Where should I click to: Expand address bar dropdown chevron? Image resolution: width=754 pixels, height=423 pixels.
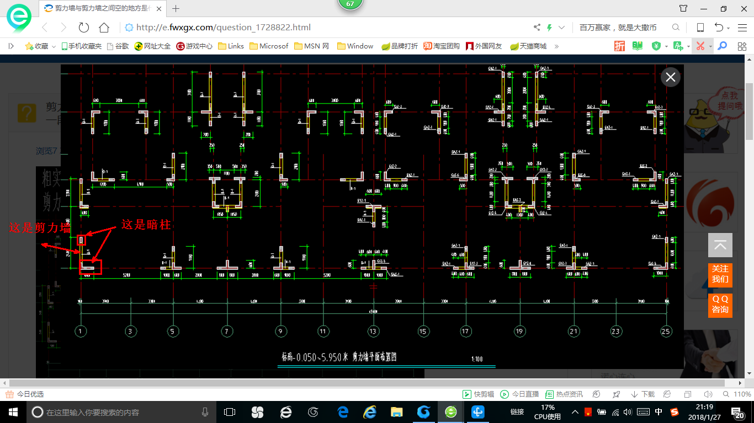pyautogui.click(x=562, y=28)
